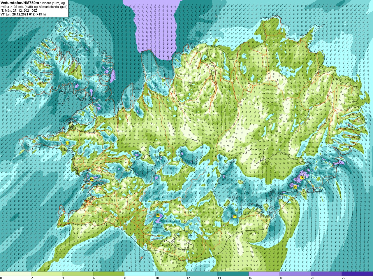
Task: Click the yellow 28 gust label in the southeast
Action: coord(302,177)
